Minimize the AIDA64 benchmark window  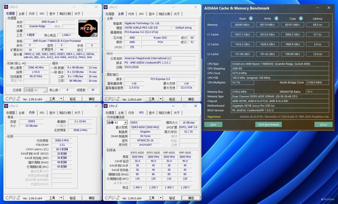click(x=318, y=8)
